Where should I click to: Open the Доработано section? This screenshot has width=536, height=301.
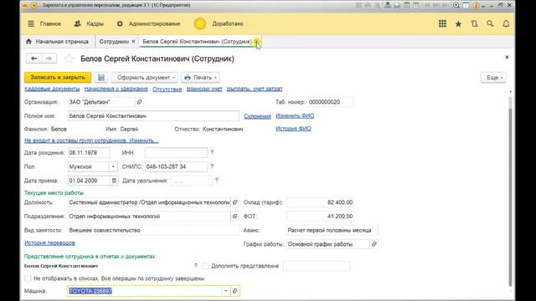coord(219,23)
